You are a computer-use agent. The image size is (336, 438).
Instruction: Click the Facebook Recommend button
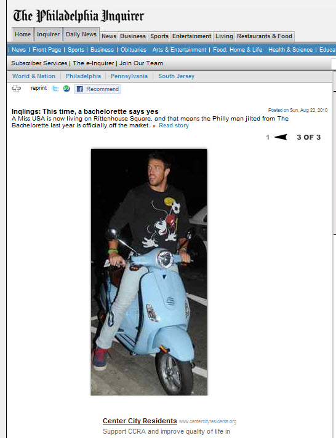click(x=98, y=89)
